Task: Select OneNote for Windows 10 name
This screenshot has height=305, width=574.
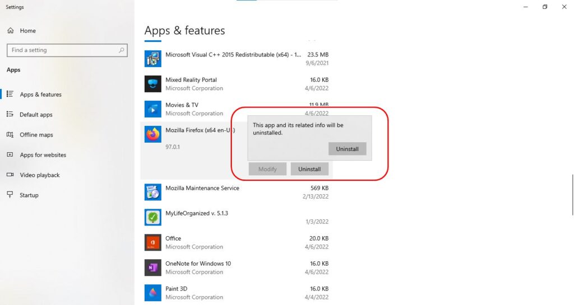Action: [x=198, y=264]
